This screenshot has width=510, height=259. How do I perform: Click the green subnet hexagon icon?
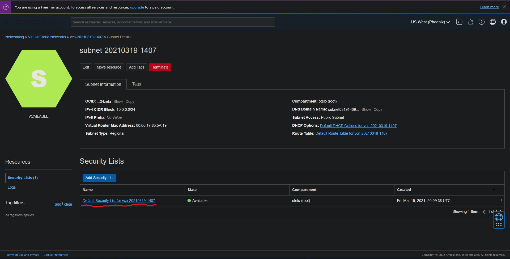tap(39, 79)
